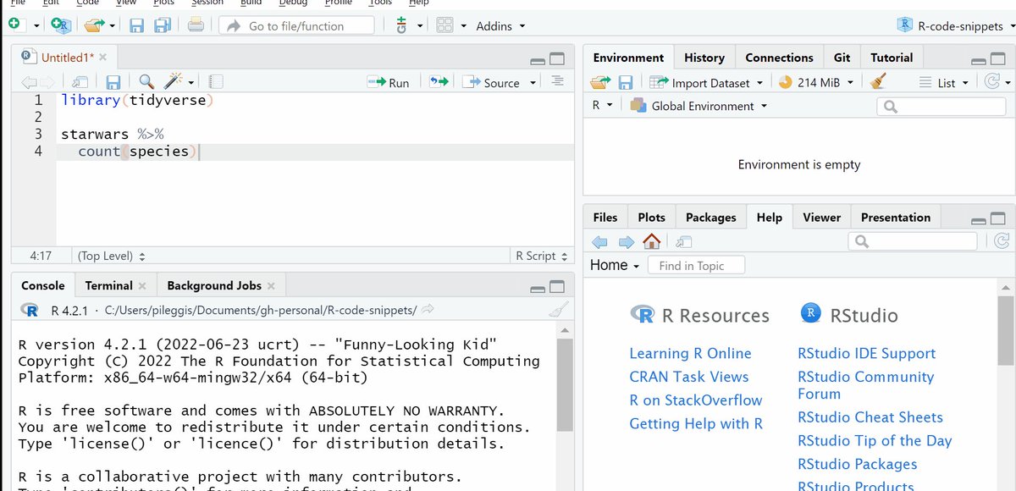Open the RStudio Cheat Sheets link

pos(870,417)
